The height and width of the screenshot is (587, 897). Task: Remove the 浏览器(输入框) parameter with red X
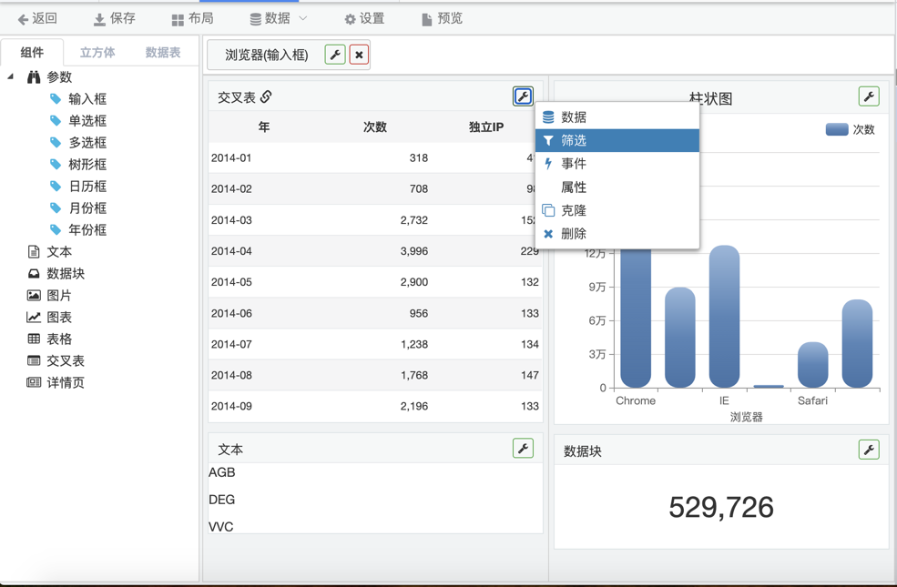[x=360, y=55]
